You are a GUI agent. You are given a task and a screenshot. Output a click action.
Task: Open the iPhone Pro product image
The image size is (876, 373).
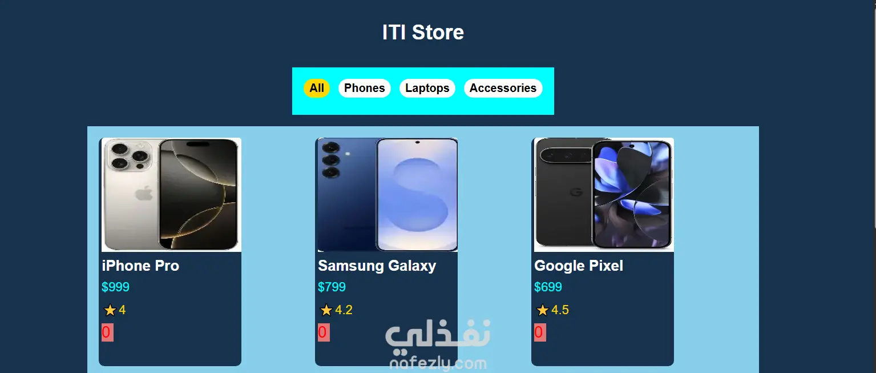(x=171, y=195)
